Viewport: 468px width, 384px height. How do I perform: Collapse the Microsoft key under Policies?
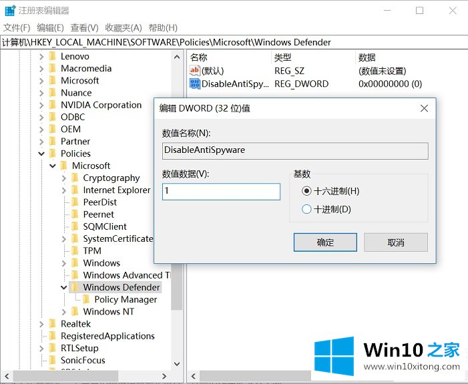coord(53,166)
